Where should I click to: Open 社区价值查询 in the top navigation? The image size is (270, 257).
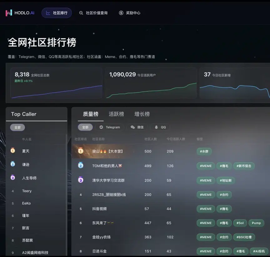coord(93,13)
